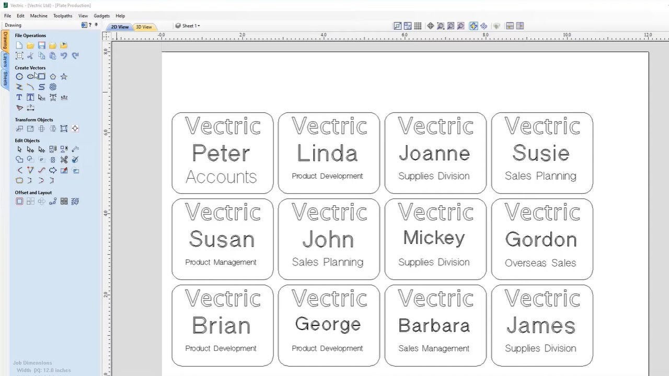The image size is (669, 376).
Task: Click the Weld vectors icon in Edit Objects
Action: coord(19,160)
